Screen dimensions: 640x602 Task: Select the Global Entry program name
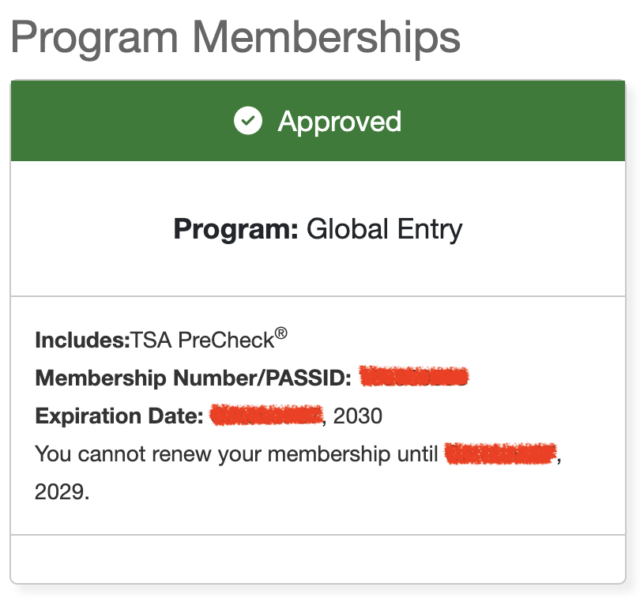coord(385,229)
